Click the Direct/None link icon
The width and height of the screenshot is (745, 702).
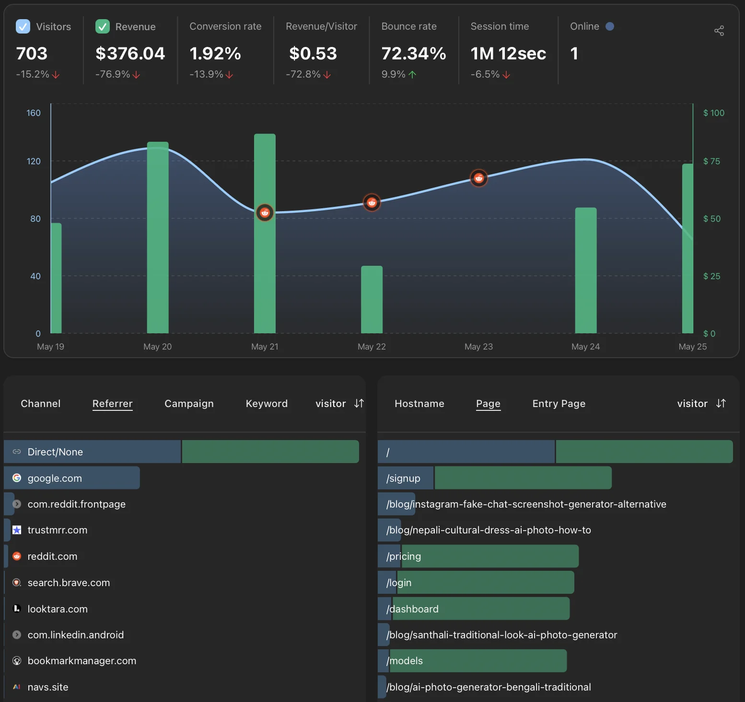(17, 452)
